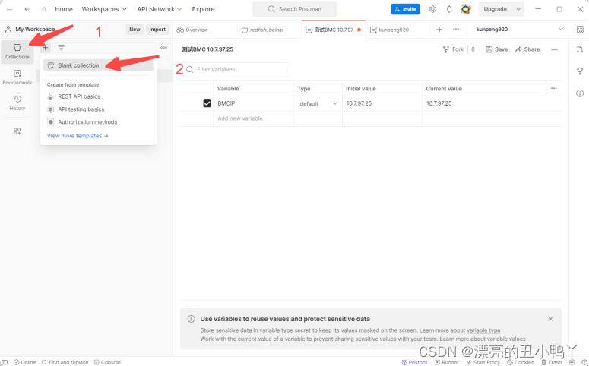Viewport: 589px width, 366px height.
Task: Open pull requests icon in right sidebar
Action: click(x=580, y=49)
